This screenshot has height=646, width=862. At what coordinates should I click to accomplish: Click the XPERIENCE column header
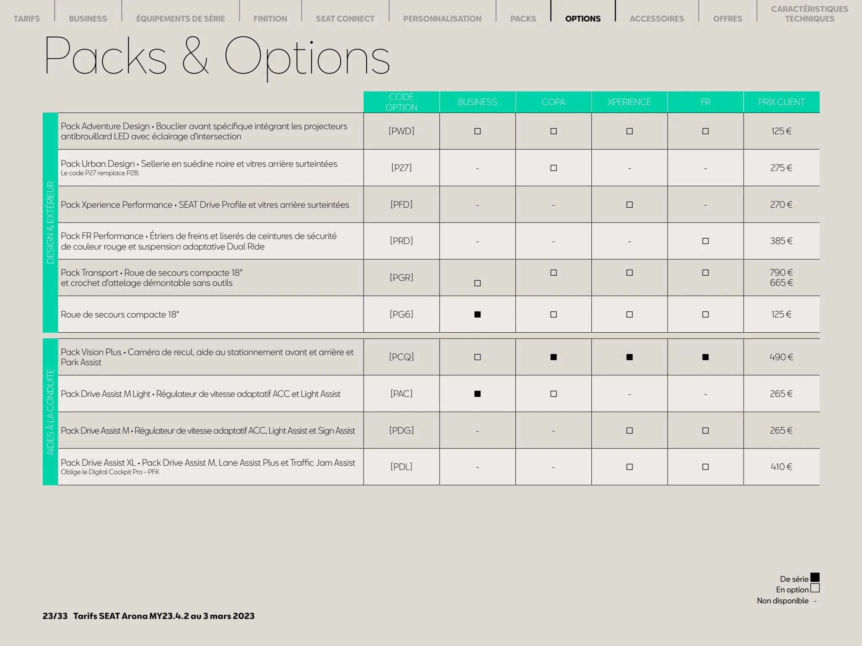coord(629,102)
